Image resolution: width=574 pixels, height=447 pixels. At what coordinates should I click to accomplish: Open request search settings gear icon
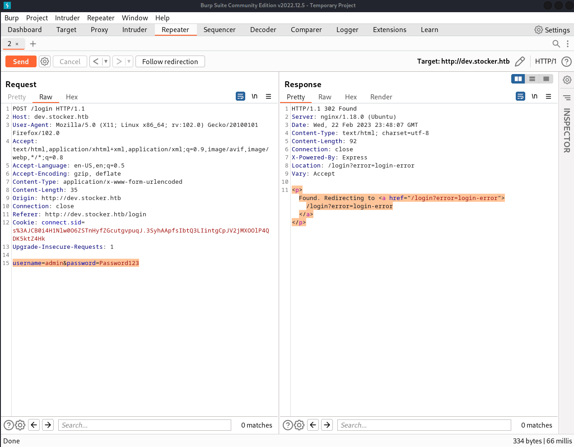20,425
